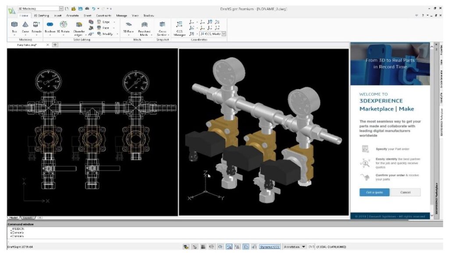Toggle the highlighted ESnap status button
The width and height of the screenshot is (449, 256).
pyautogui.click(x=229, y=246)
